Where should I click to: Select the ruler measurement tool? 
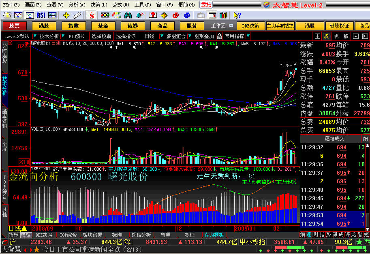tap(77, 15)
